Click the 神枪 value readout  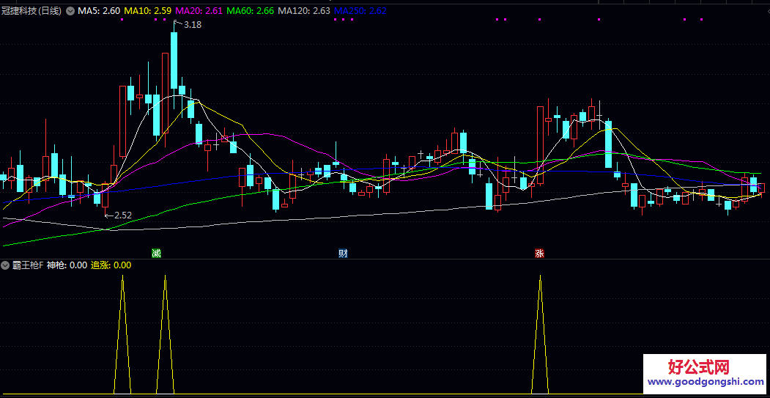67,265
